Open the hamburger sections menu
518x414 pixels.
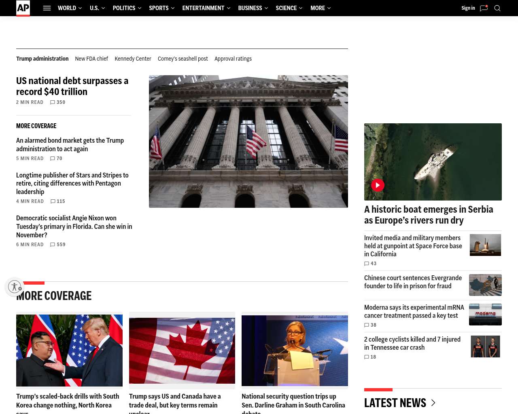pos(47,8)
